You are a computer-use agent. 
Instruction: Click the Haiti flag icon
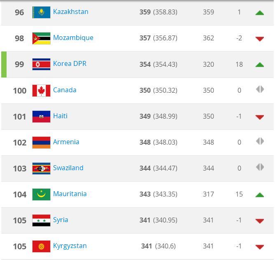pos(42,117)
